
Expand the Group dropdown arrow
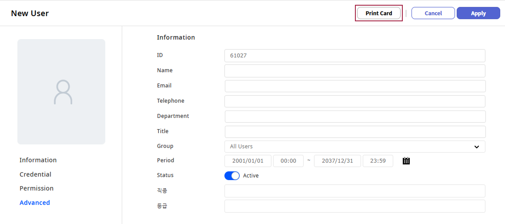pyautogui.click(x=477, y=147)
